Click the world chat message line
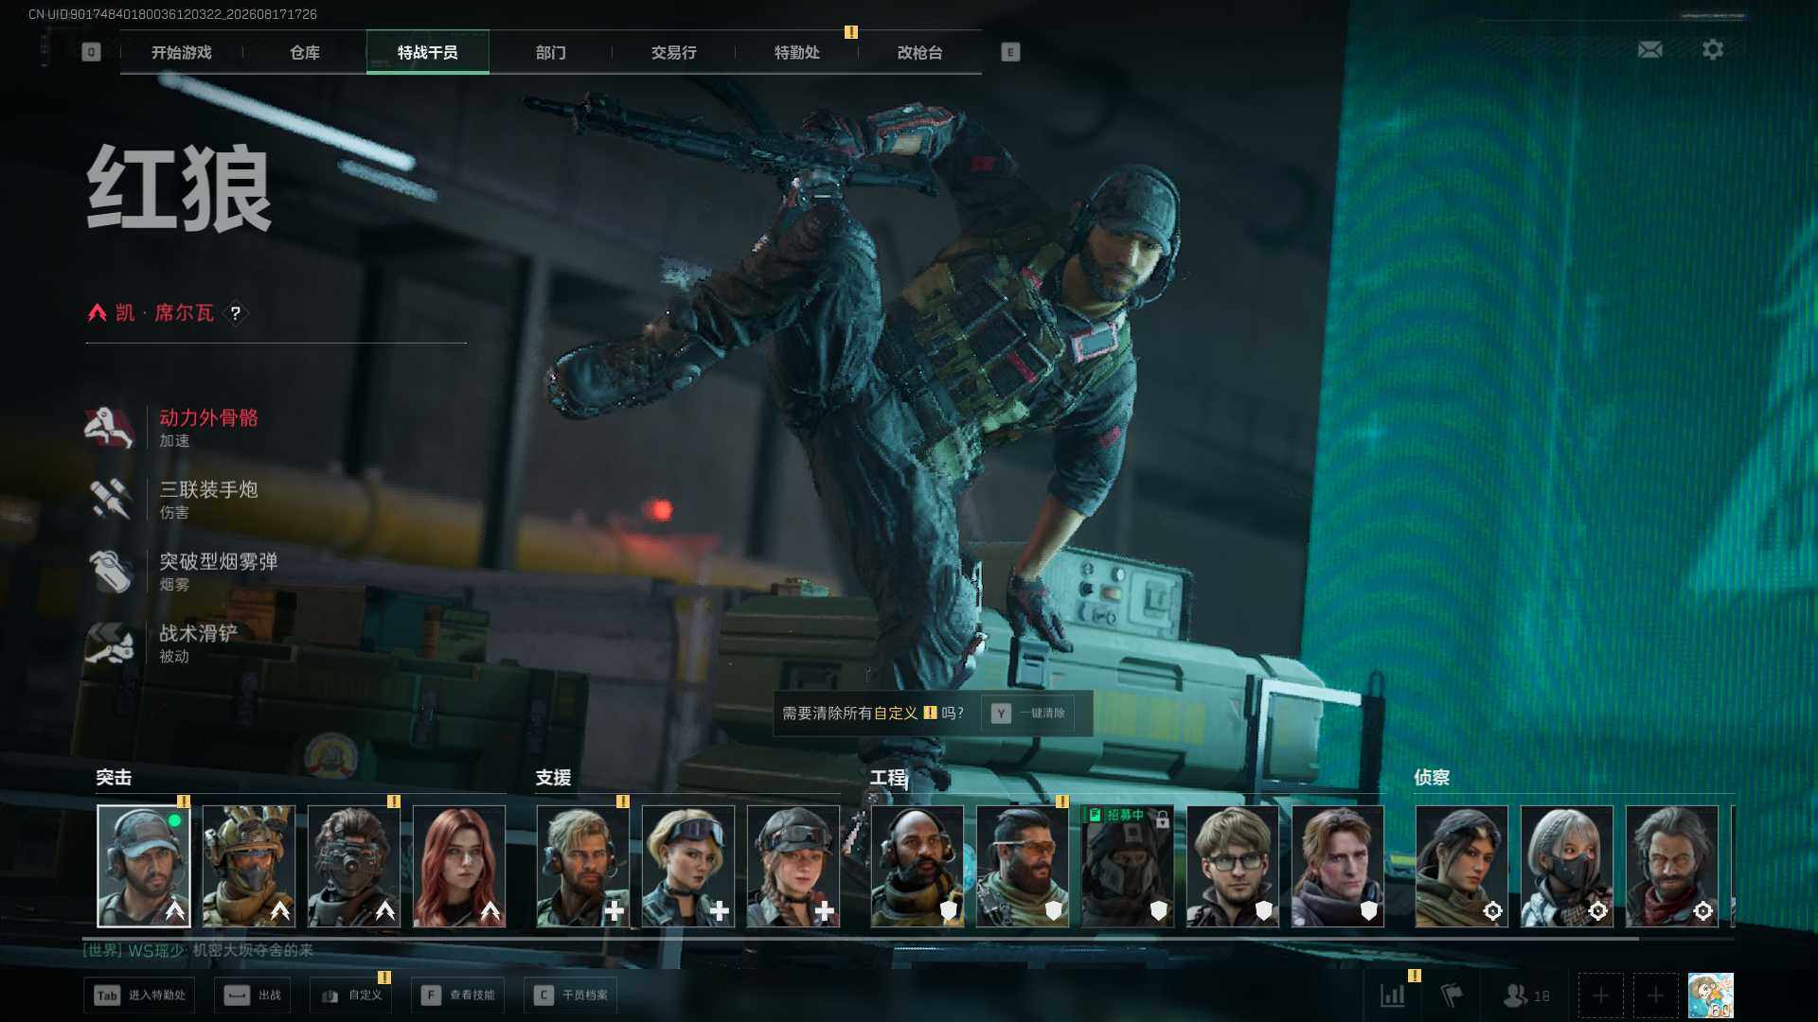The height and width of the screenshot is (1022, 1818). 198,950
